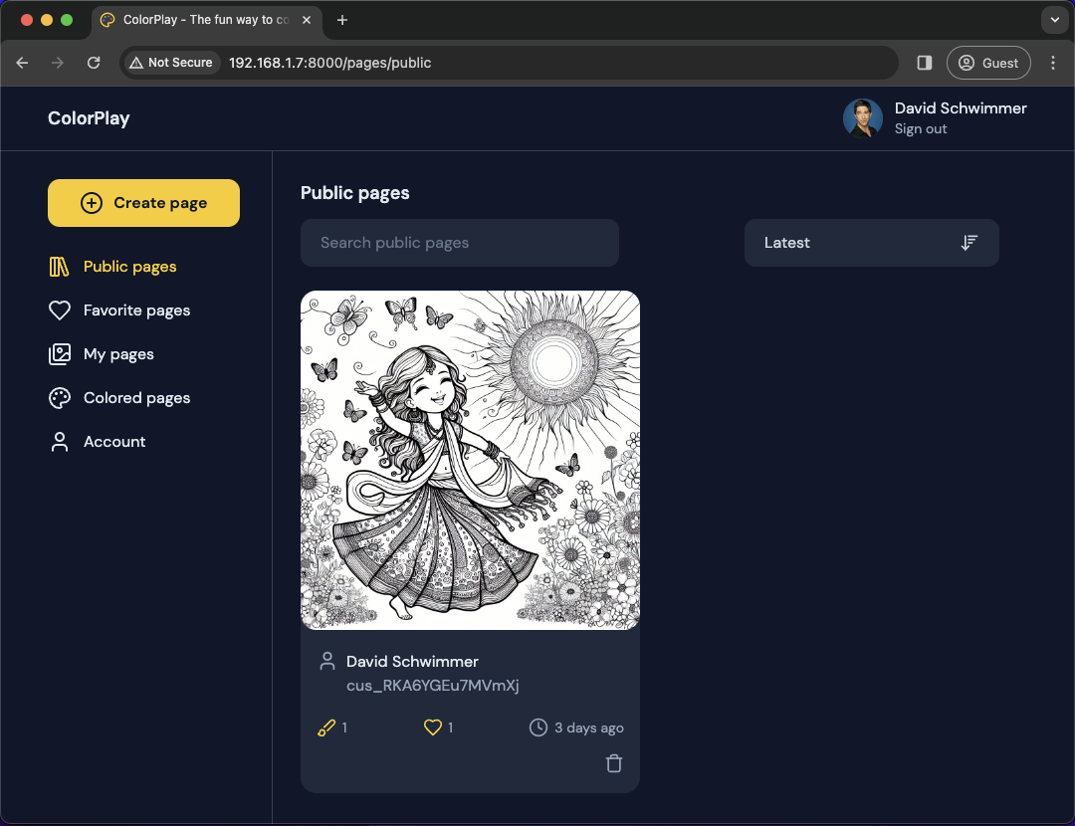This screenshot has height=826, width=1075.
Task: Click the Sign out link
Action: [x=921, y=129]
